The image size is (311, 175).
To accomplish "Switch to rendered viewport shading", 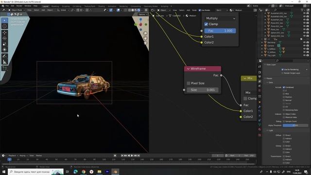I will pos(139,10).
